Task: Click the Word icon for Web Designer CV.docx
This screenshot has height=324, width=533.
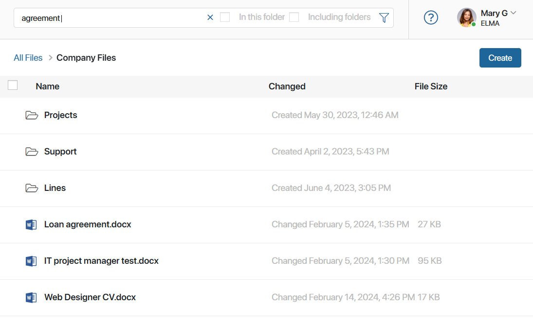Action: coord(31,298)
